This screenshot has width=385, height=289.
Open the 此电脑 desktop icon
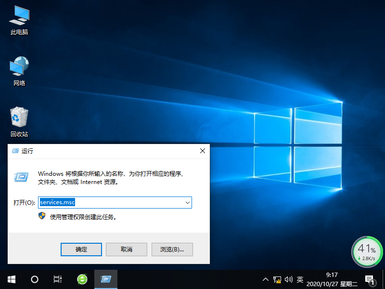[19, 21]
